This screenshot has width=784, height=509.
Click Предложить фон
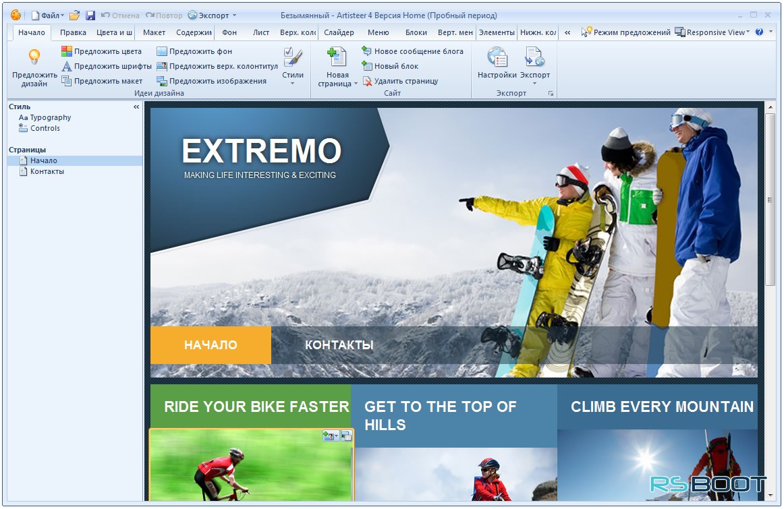[x=194, y=51]
